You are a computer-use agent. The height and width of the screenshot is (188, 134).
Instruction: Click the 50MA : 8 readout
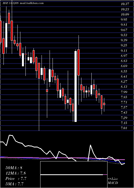click(x=14, y=168)
